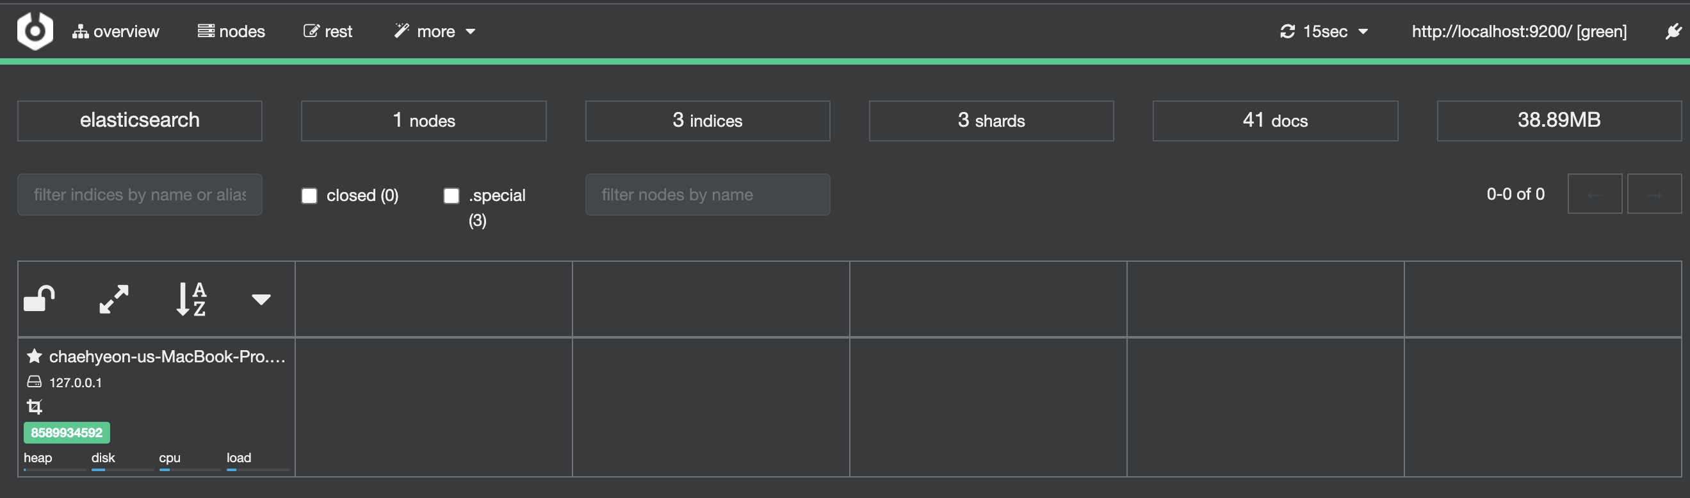Image resolution: width=1690 pixels, height=498 pixels.
Task: Select the chaehyeon-us-MacBook-Pro node name
Action: (x=167, y=357)
